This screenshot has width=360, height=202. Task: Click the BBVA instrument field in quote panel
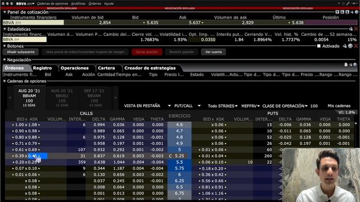(x=33, y=22)
